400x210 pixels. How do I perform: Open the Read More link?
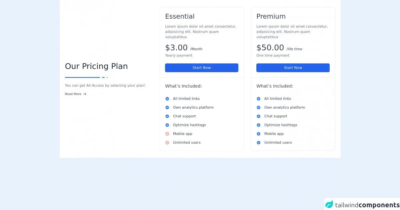[x=73, y=94]
